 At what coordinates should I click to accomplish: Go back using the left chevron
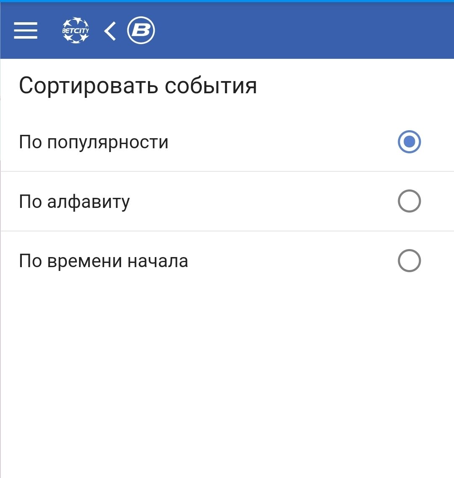(x=110, y=31)
